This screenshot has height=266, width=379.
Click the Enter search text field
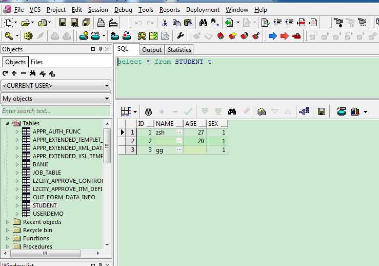point(56,111)
